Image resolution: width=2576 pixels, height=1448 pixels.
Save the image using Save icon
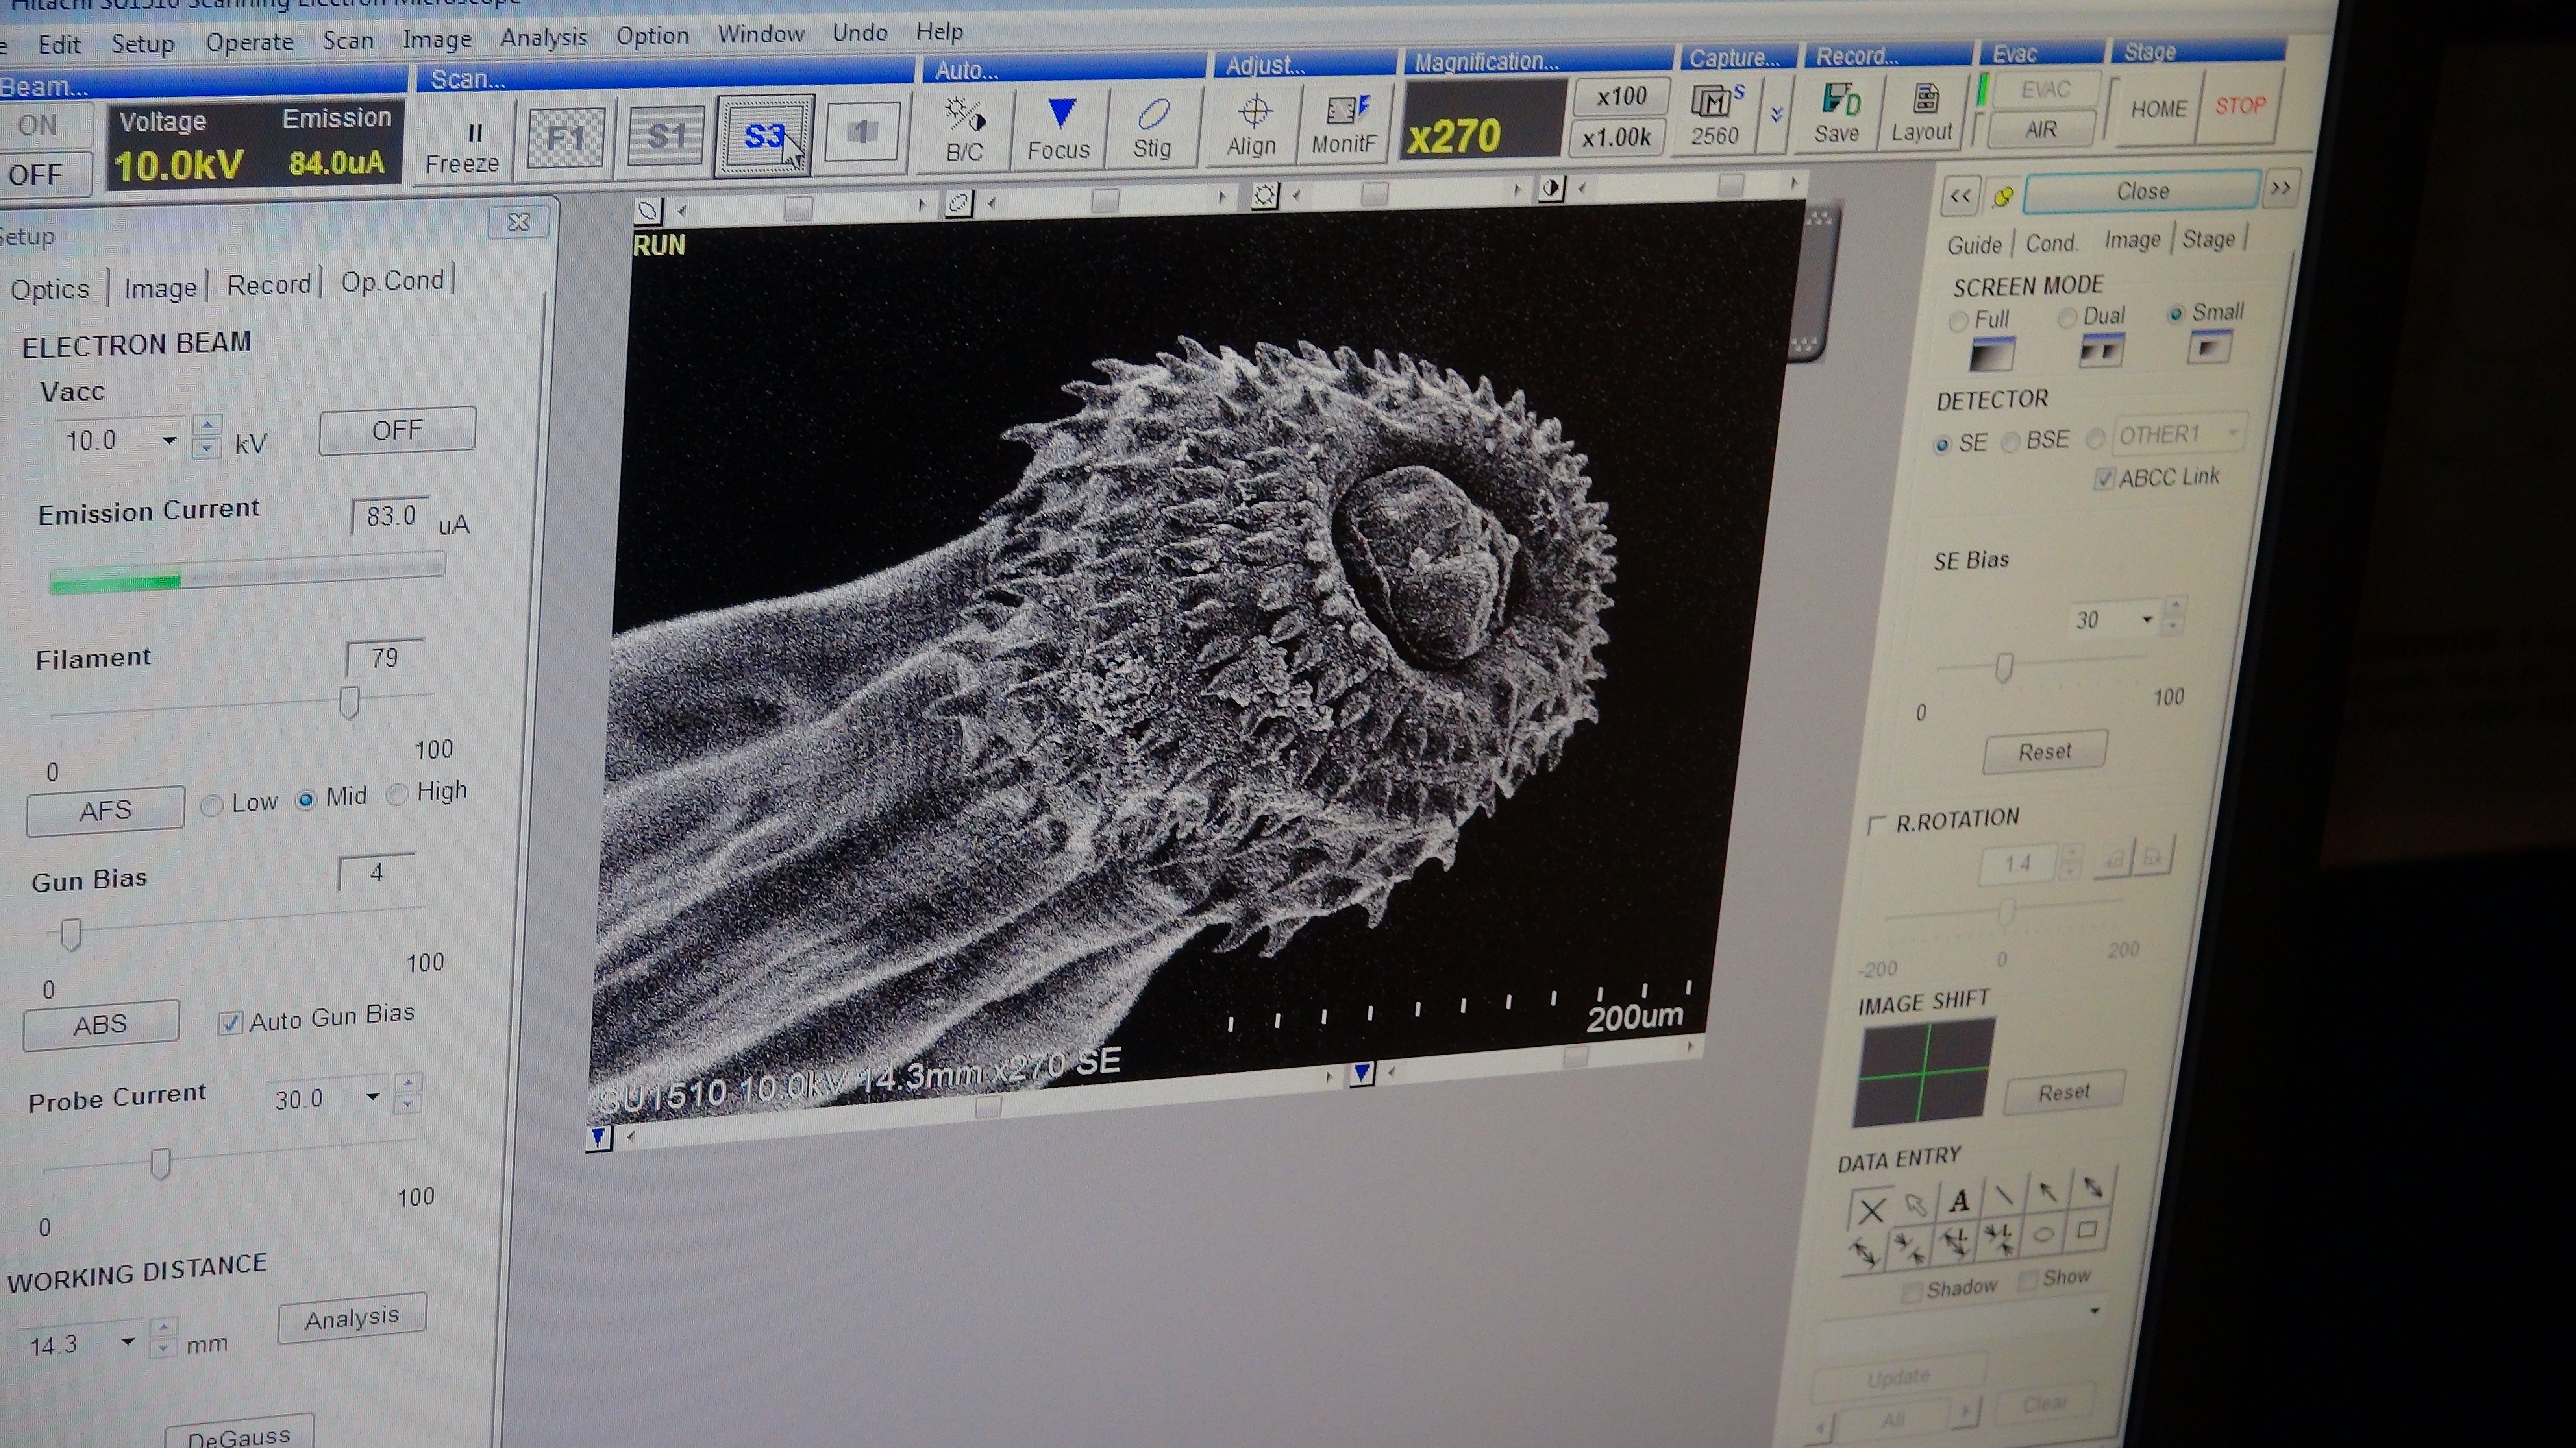pyautogui.click(x=1837, y=112)
